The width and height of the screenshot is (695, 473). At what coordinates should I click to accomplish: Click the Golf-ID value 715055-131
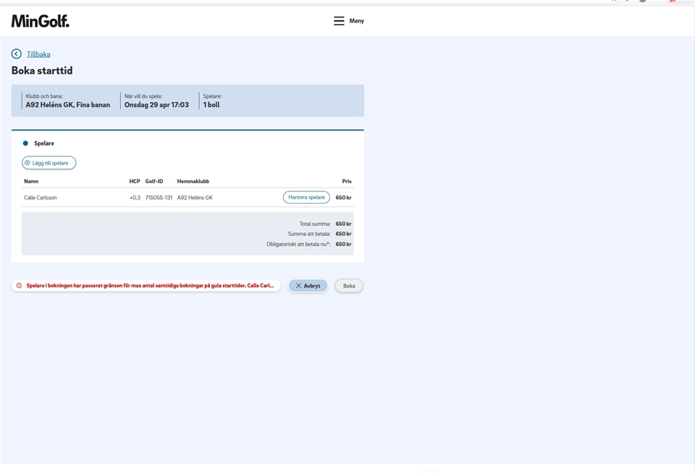[159, 198]
